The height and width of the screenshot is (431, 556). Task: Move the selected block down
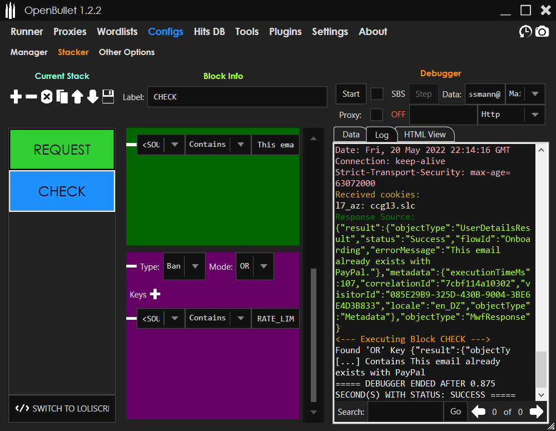point(92,96)
